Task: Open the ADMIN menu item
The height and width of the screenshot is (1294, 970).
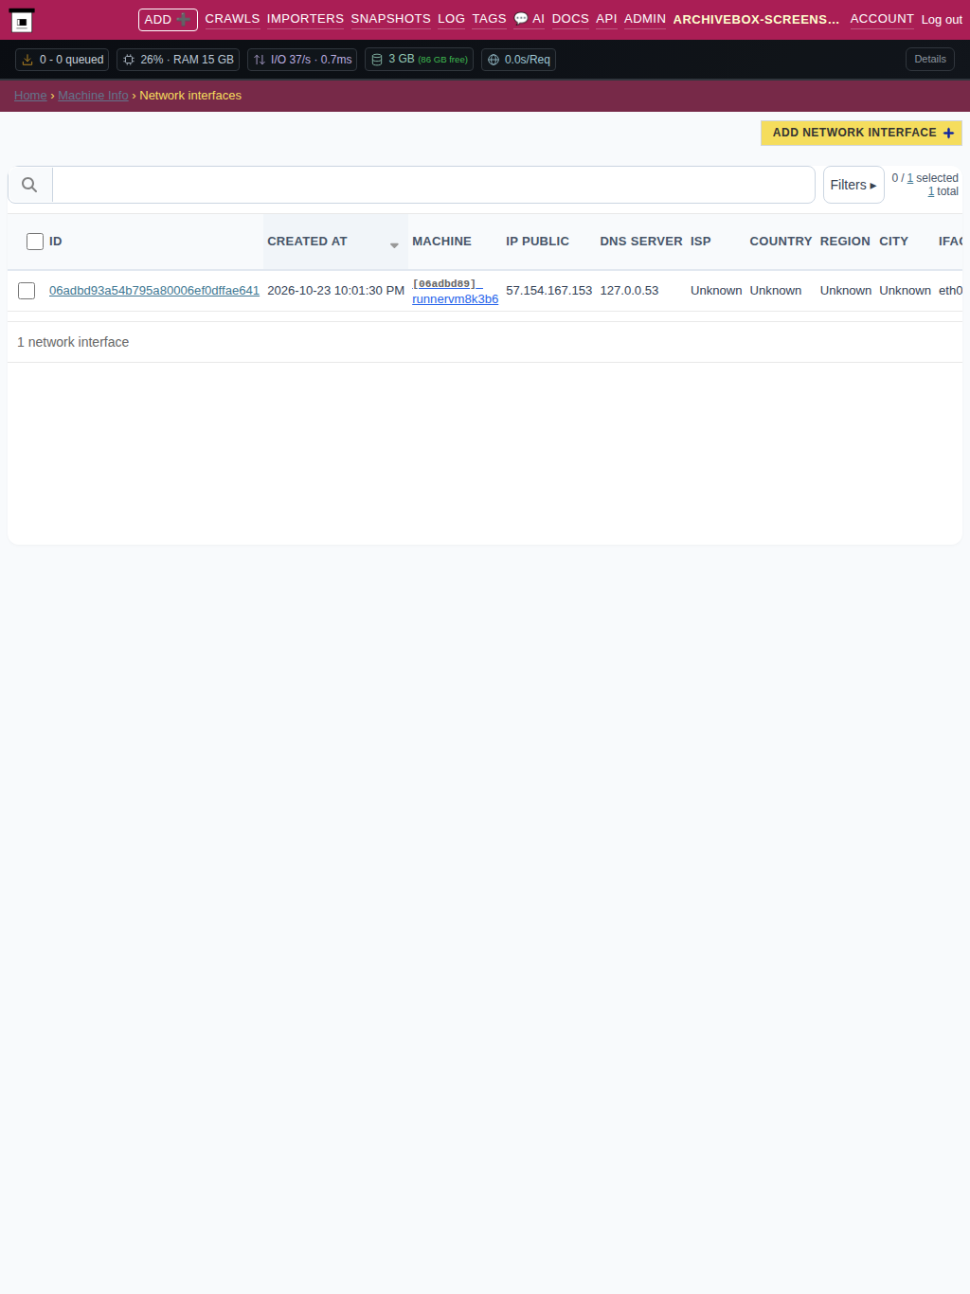Action: pos(645,19)
